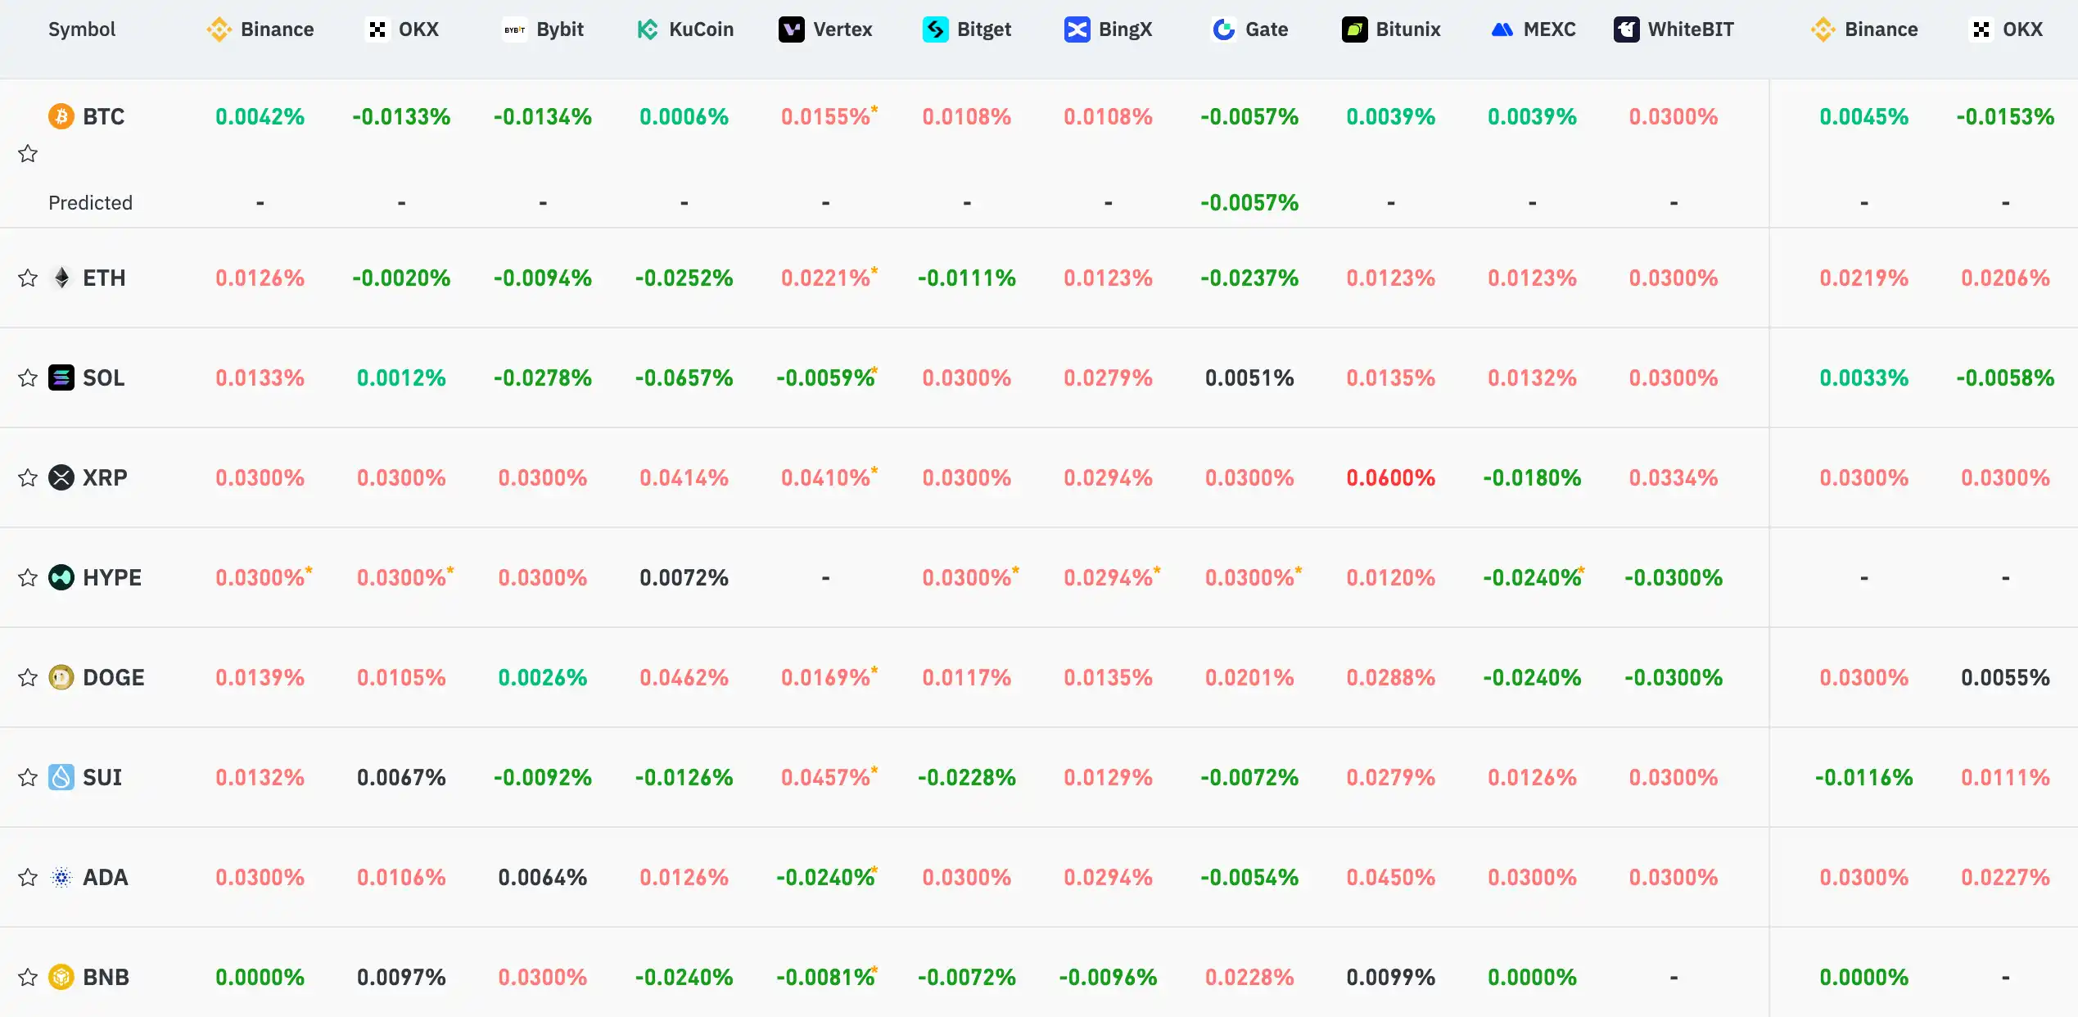Click the Vertex exchange logo icon
2078x1017 pixels.
791,29
